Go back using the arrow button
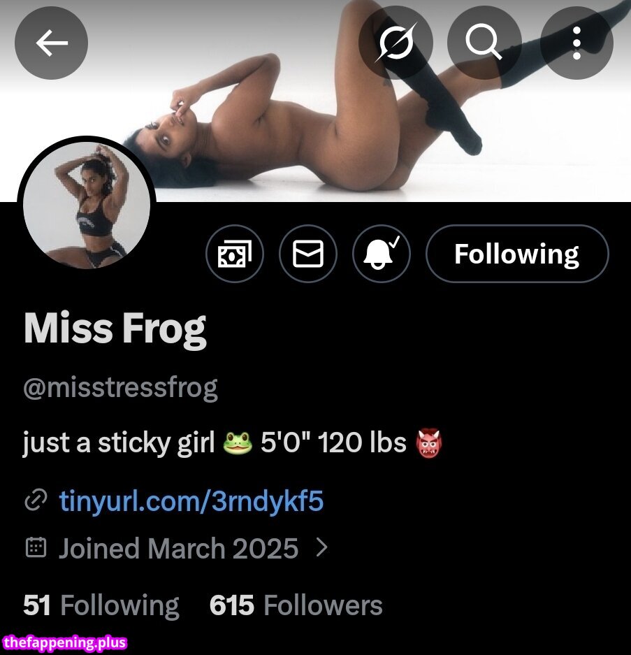 point(52,43)
